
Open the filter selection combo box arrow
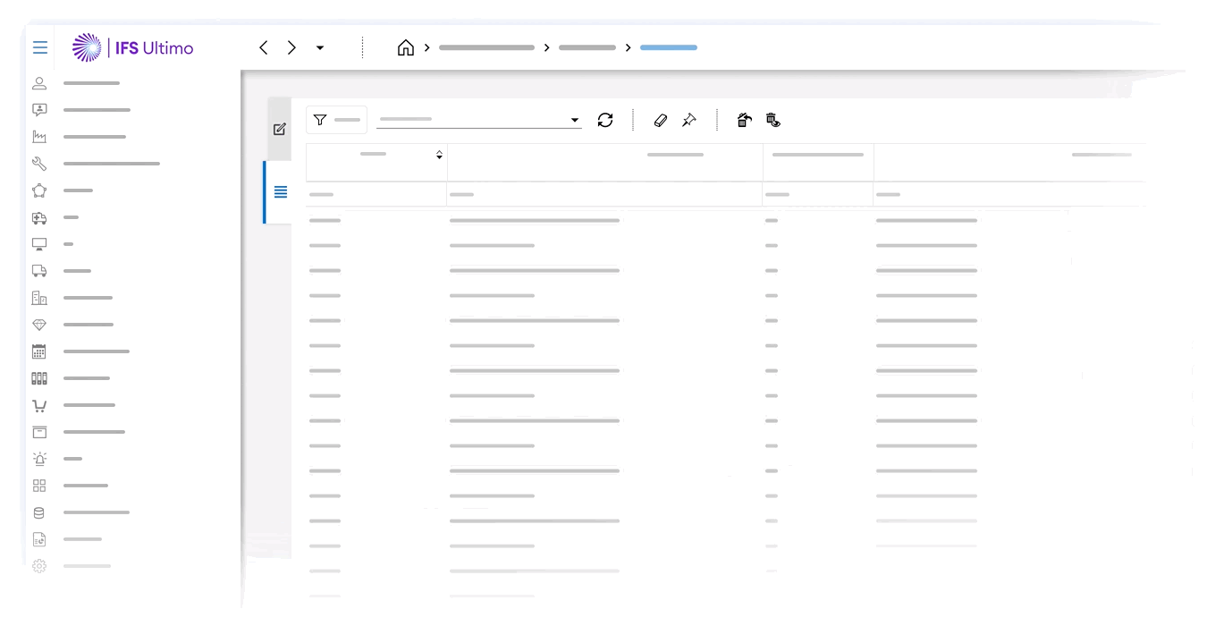[575, 121]
